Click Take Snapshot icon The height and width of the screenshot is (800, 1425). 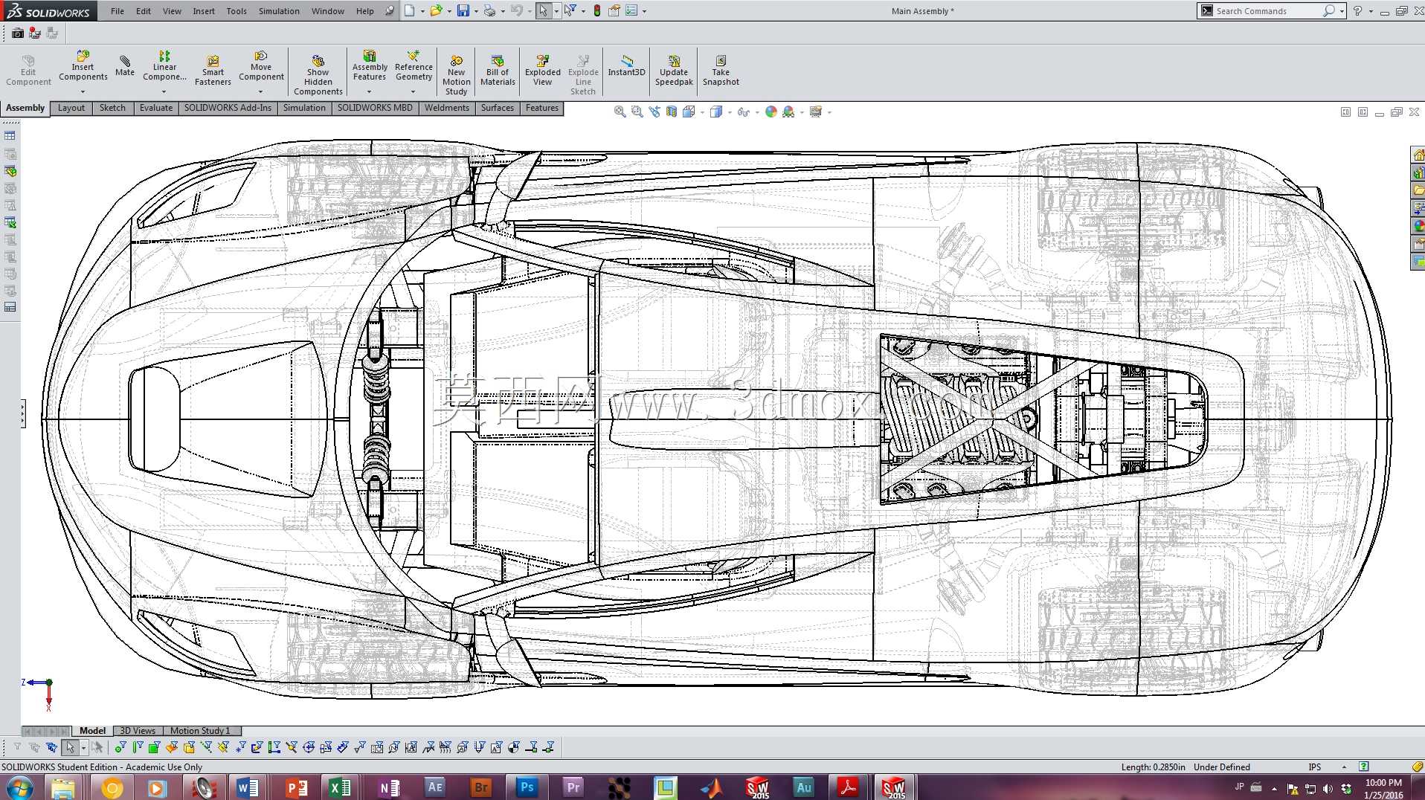pos(721,71)
